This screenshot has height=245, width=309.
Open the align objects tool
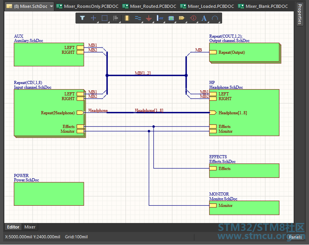click(116, 18)
